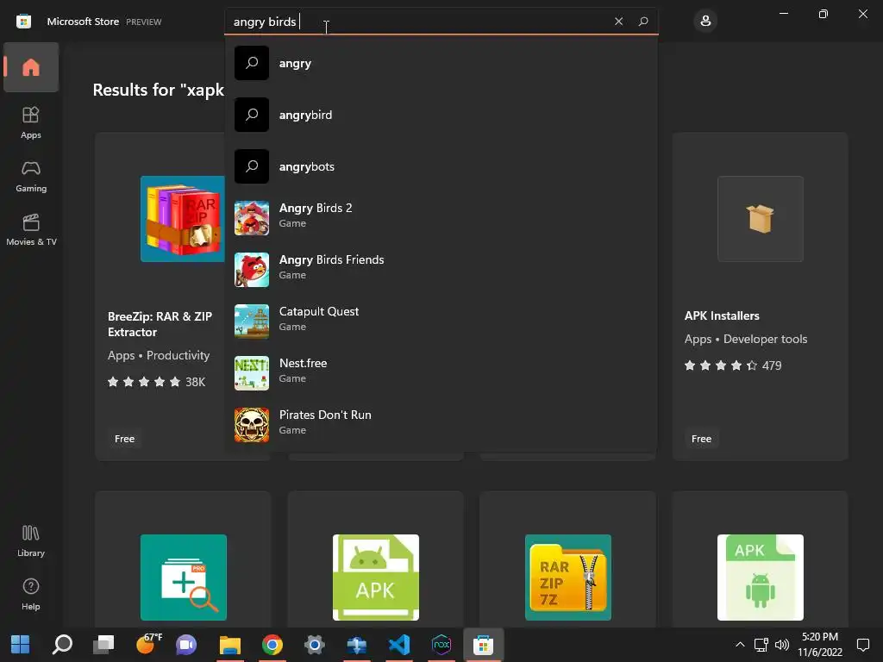The image size is (883, 662).
Task: Click 'Apps • Developer tools' category text
Action: point(746,339)
